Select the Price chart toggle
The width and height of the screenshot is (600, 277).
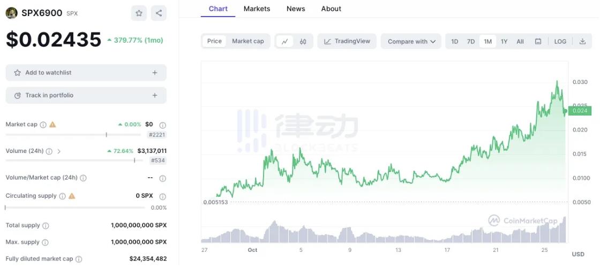pos(214,41)
